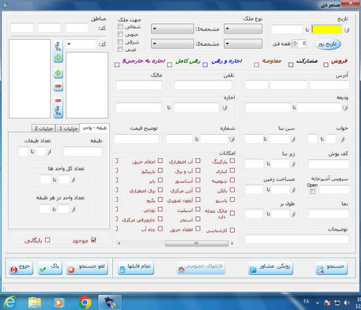Image resolution: width=361 pixels, height=310 pixels.
Task: Click the تاریخ روز button
Action: 328,43
